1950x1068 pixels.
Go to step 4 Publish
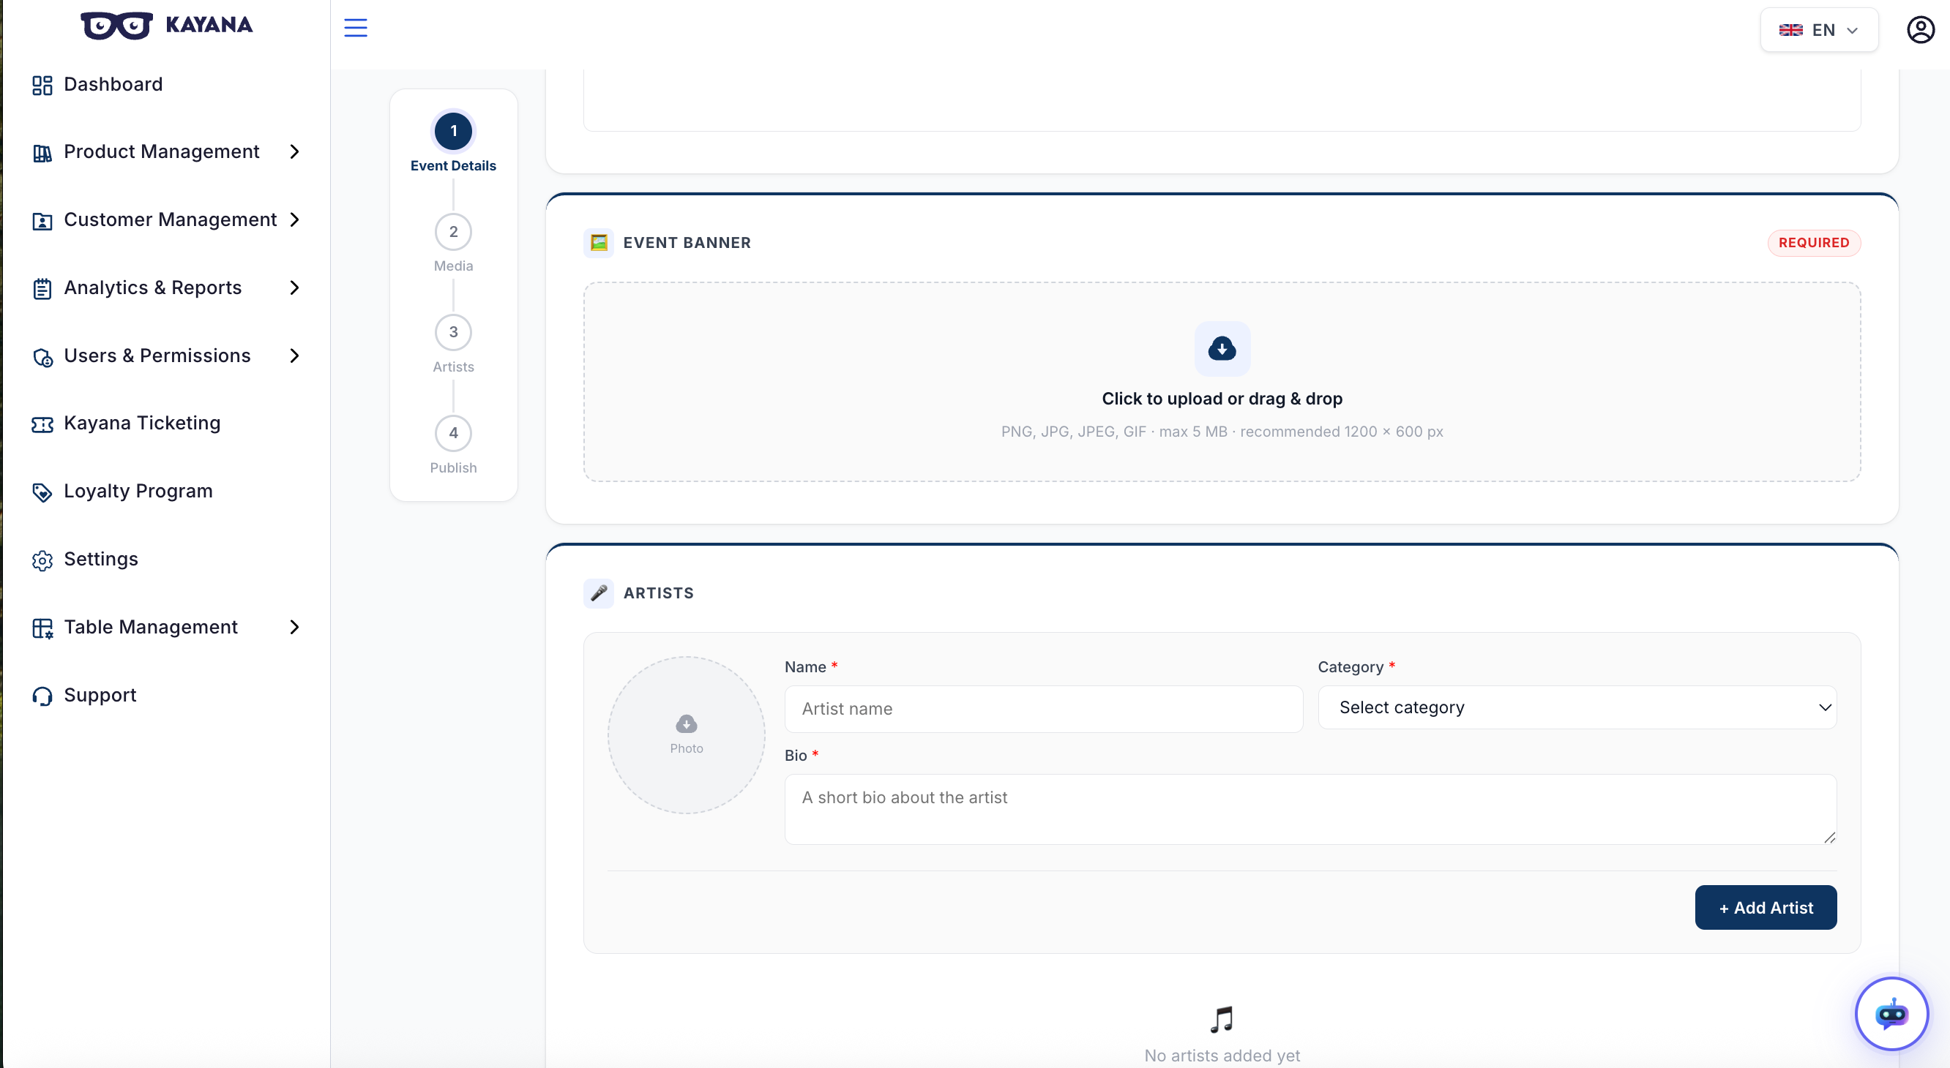coord(453,433)
